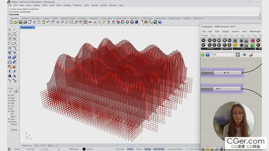The height and width of the screenshot is (151, 269).
Task: Click the Open file folder icon in Rhino toolbar
Action: tap(16, 22)
